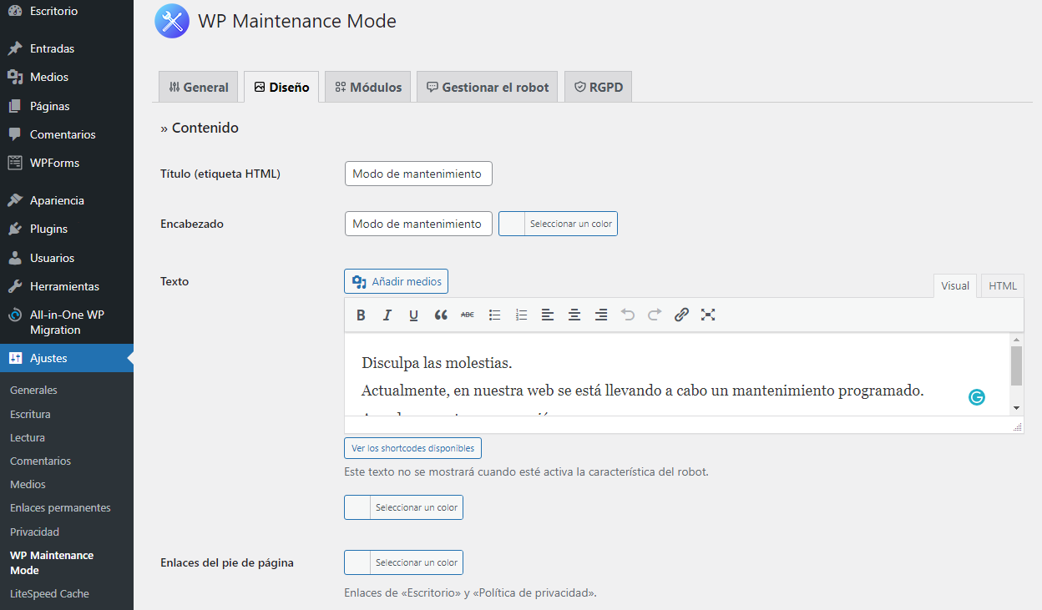Screen dimensions: 1042x610
Task: Open the Grammarly assistant in the editor
Action: click(x=977, y=397)
